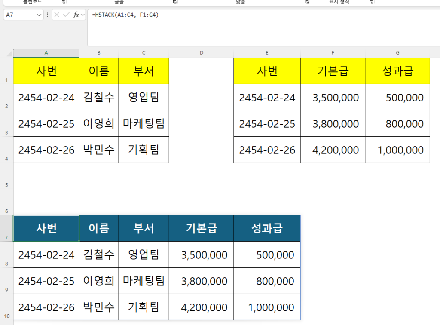Image resolution: width=440 pixels, height=325 pixels.
Task: Select the row 10 header
Action: pyautogui.click(x=6, y=317)
